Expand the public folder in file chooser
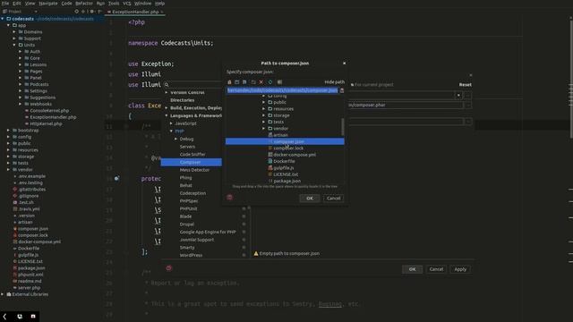 pos(263,102)
